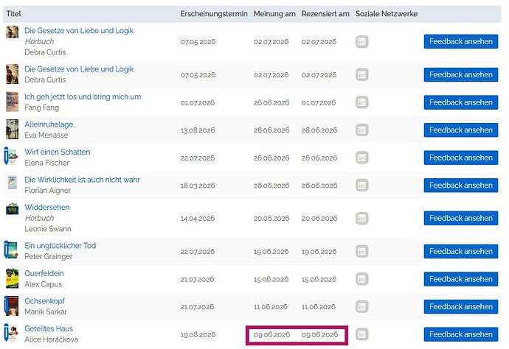This screenshot has height=349, width=509.
Task: Open the Querfeldein title link
Action: click(44, 273)
